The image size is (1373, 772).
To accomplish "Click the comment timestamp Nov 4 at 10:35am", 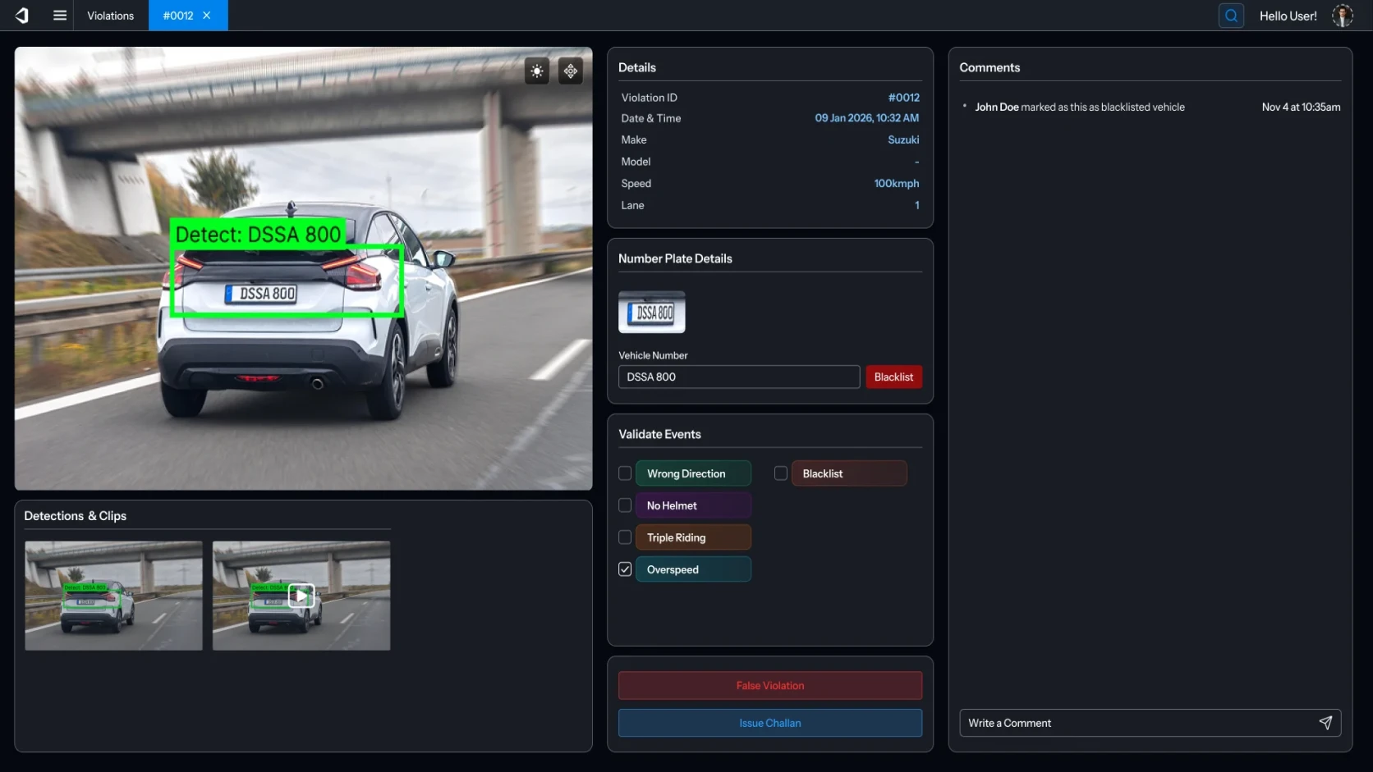I will (1301, 107).
